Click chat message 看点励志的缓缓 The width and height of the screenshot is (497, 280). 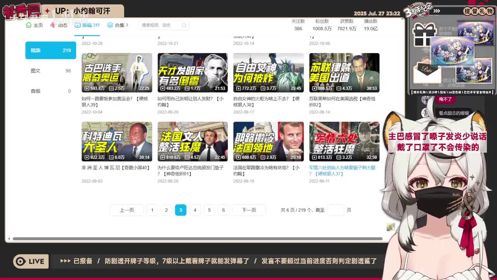[x=454, y=113]
